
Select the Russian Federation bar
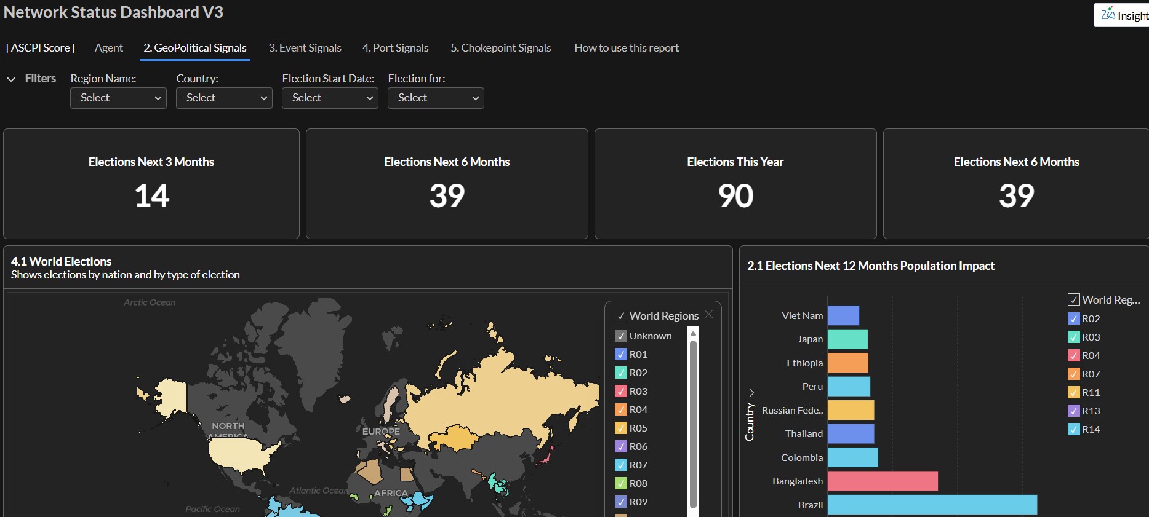[x=851, y=410]
